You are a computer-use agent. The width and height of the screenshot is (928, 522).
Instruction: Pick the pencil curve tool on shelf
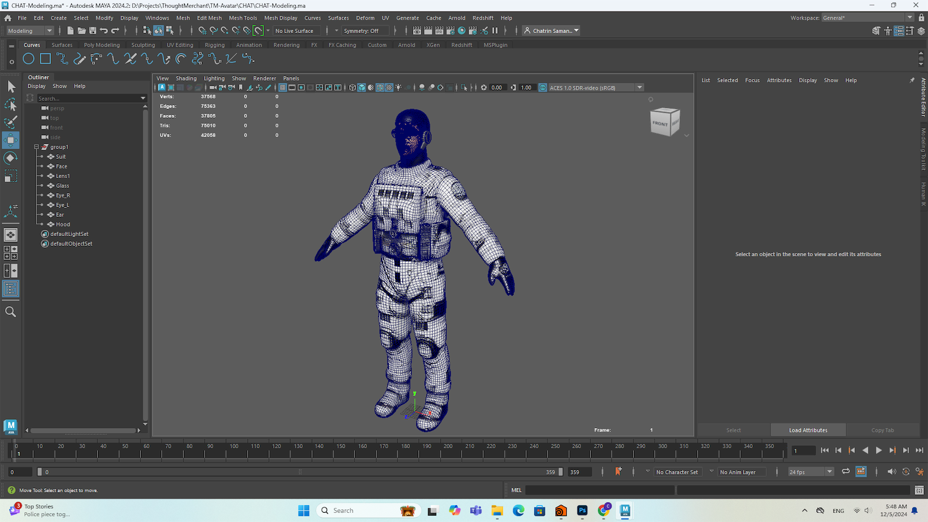pyautogui.click(x=79, y=59)
